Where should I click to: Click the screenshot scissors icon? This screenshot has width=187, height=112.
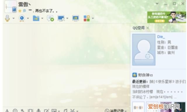(x=72, y=111)
